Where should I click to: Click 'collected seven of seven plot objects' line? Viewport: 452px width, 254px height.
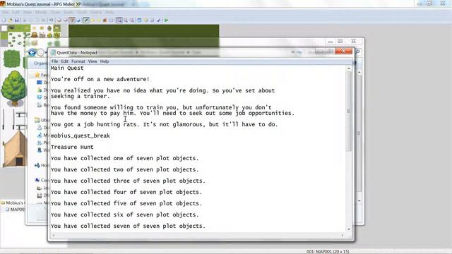[x=128, y=226]
